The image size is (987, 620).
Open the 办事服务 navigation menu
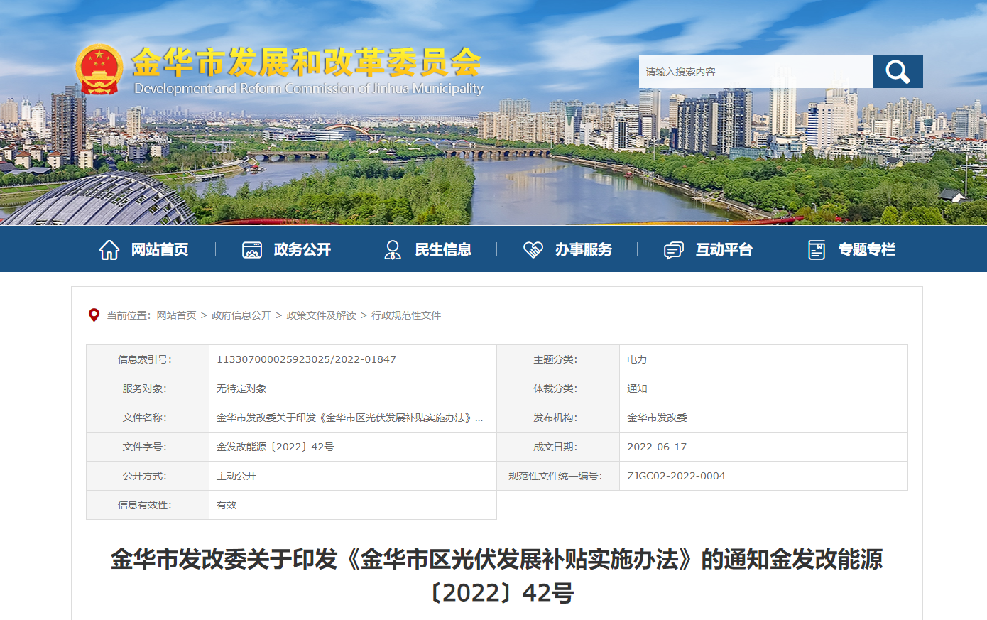(583, 250)
